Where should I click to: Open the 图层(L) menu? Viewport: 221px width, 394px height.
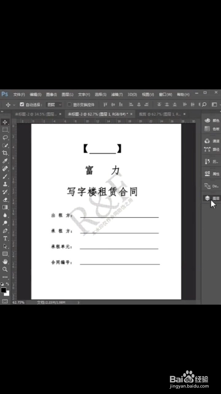(67, 94)
